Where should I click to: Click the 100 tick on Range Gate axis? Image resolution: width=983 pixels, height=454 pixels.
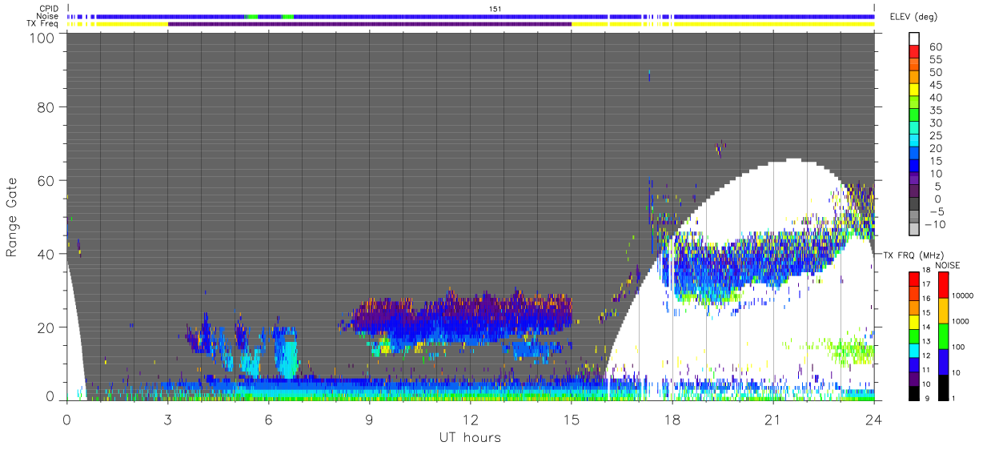[42, 38]
